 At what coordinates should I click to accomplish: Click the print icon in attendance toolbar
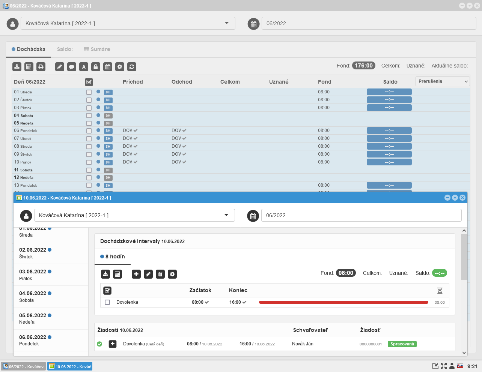41,67
